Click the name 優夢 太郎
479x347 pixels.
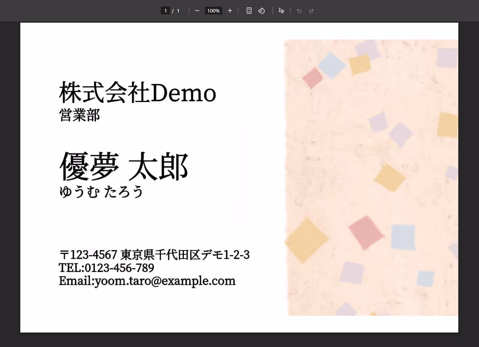click(124, 167)
